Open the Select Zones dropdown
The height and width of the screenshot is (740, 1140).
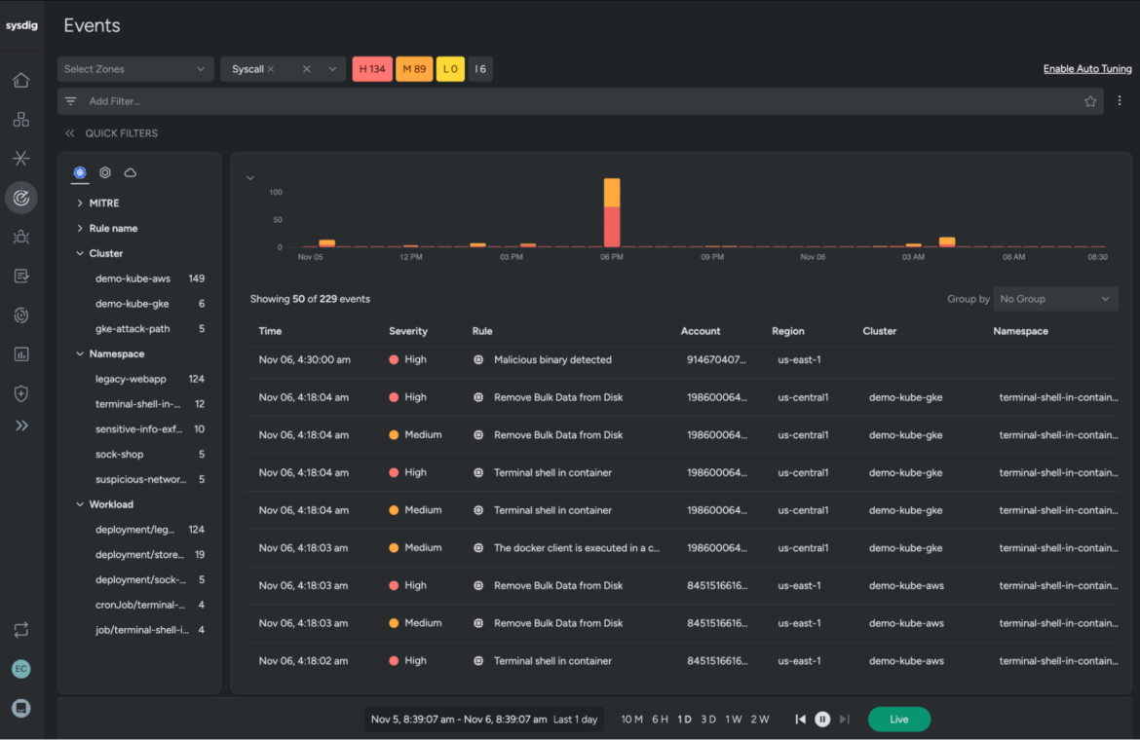click(135, 69)
